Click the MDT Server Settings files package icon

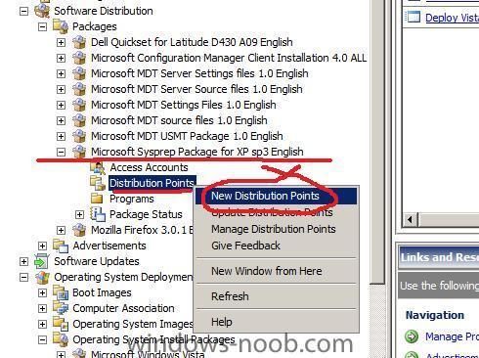(79, 73)
